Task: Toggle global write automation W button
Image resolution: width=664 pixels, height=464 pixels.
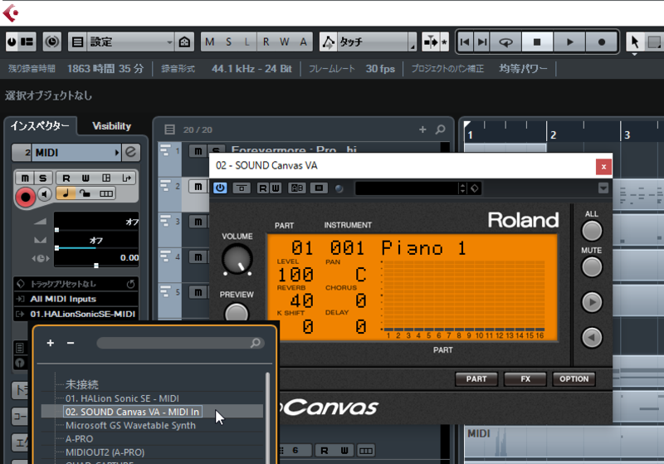Action: pyautogui.click(x=285, y=42)
